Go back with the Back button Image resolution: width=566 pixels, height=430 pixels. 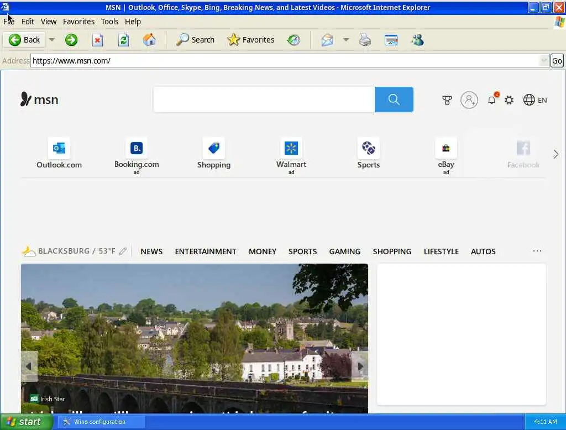coord(24,40)
